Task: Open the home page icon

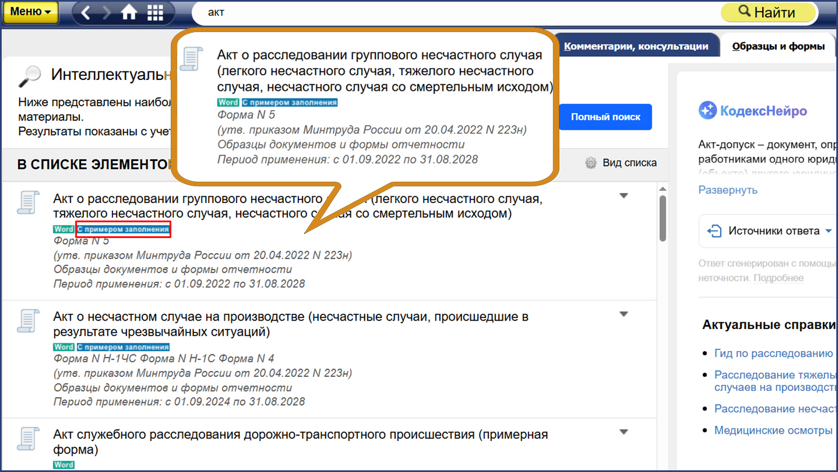Action: click(x=129, y=12)
